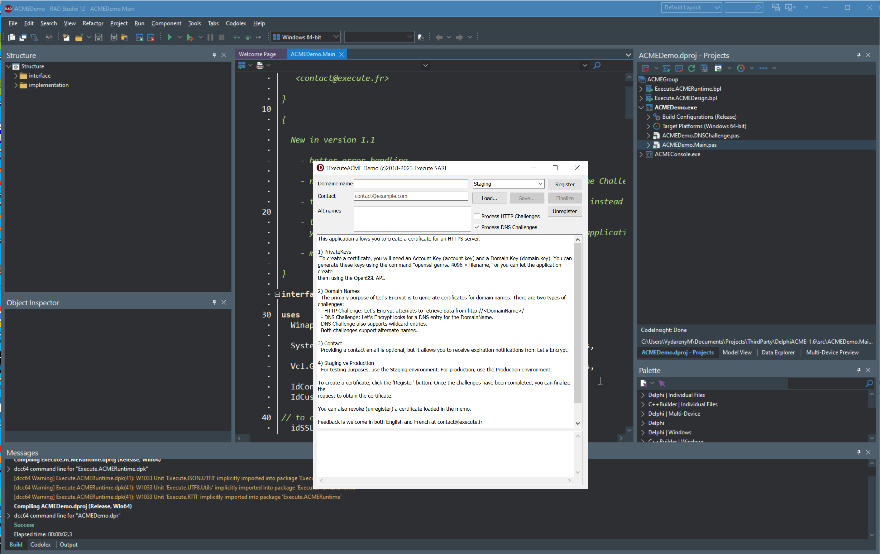Image resolution: width=880 pixels, height=554 pixels.
Task: Click Remove project icon in Projects toolbar
Action: tap(679, 68)
